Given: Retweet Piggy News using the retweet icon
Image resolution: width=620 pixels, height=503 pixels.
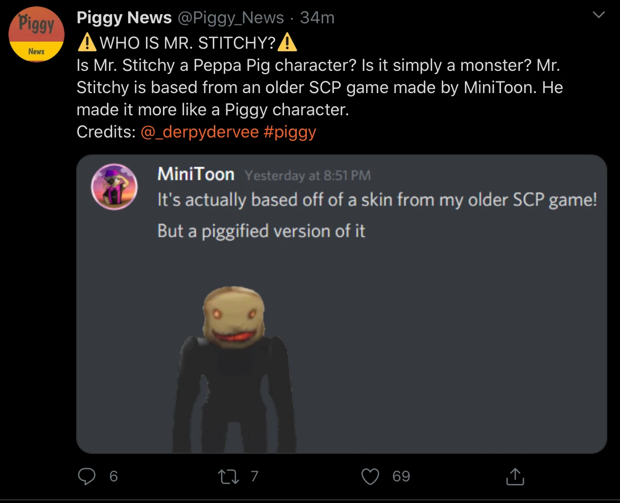Looking at the screenshot, I should tap(228, 476).
